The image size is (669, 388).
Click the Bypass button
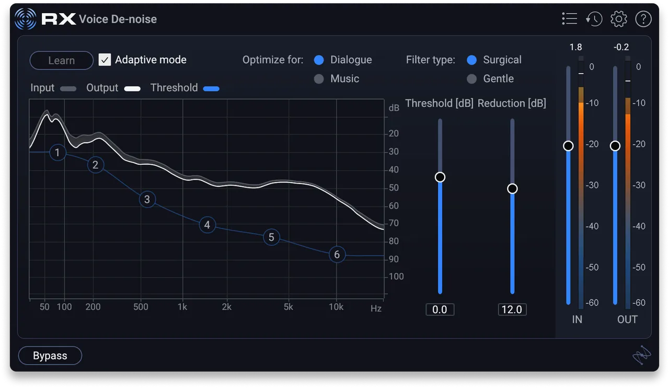pyautogui.click(x=50, y=356)
